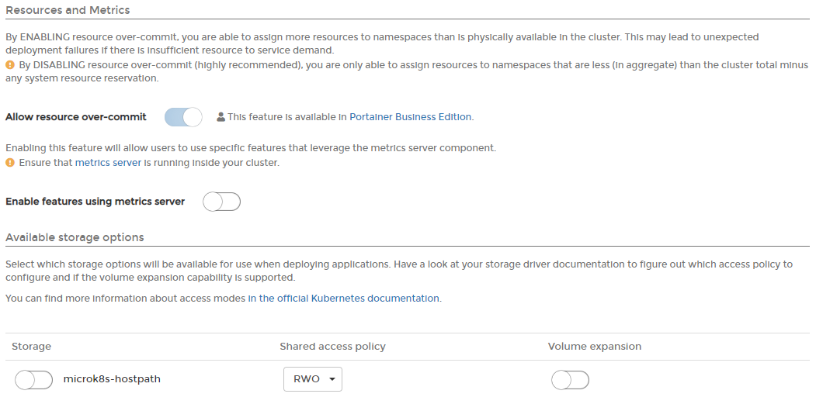The image size is (816, 411).
Task: Open the official Kubernetes documentation link
Action: click(343, 299)
